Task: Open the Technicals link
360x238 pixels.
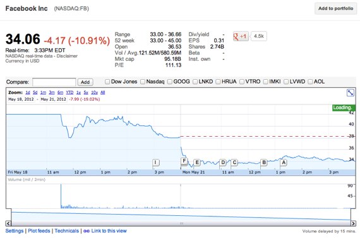Action: coord(67,231)
